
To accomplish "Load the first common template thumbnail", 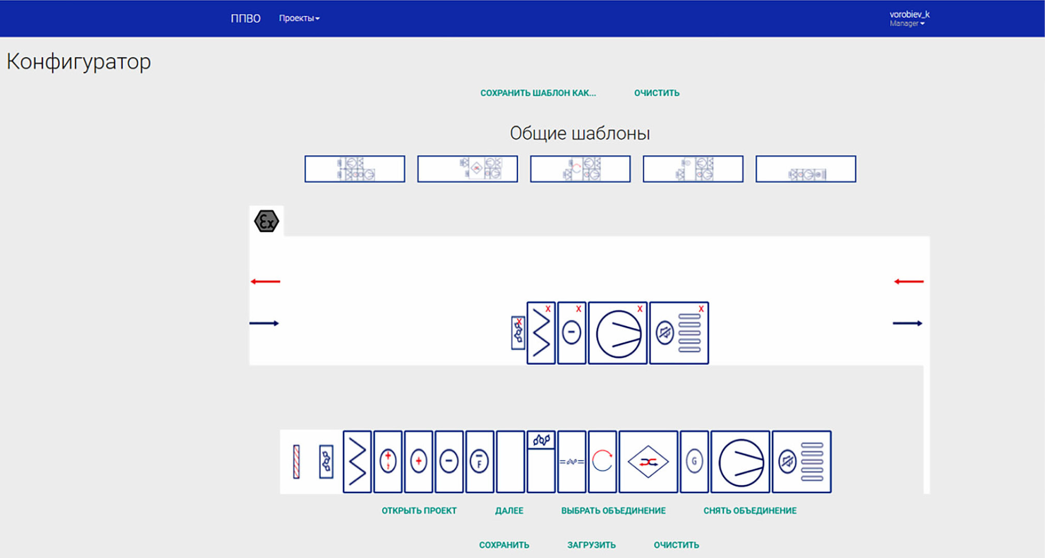I will point(355,169).
